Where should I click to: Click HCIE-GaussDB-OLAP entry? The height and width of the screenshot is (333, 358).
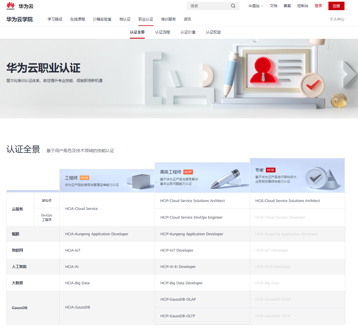[273, 299]
